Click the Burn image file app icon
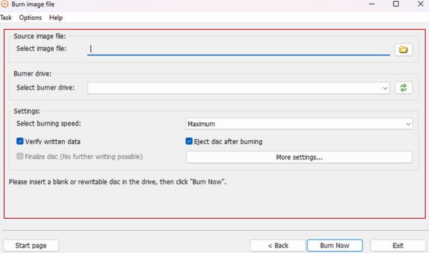 (5, 4)
